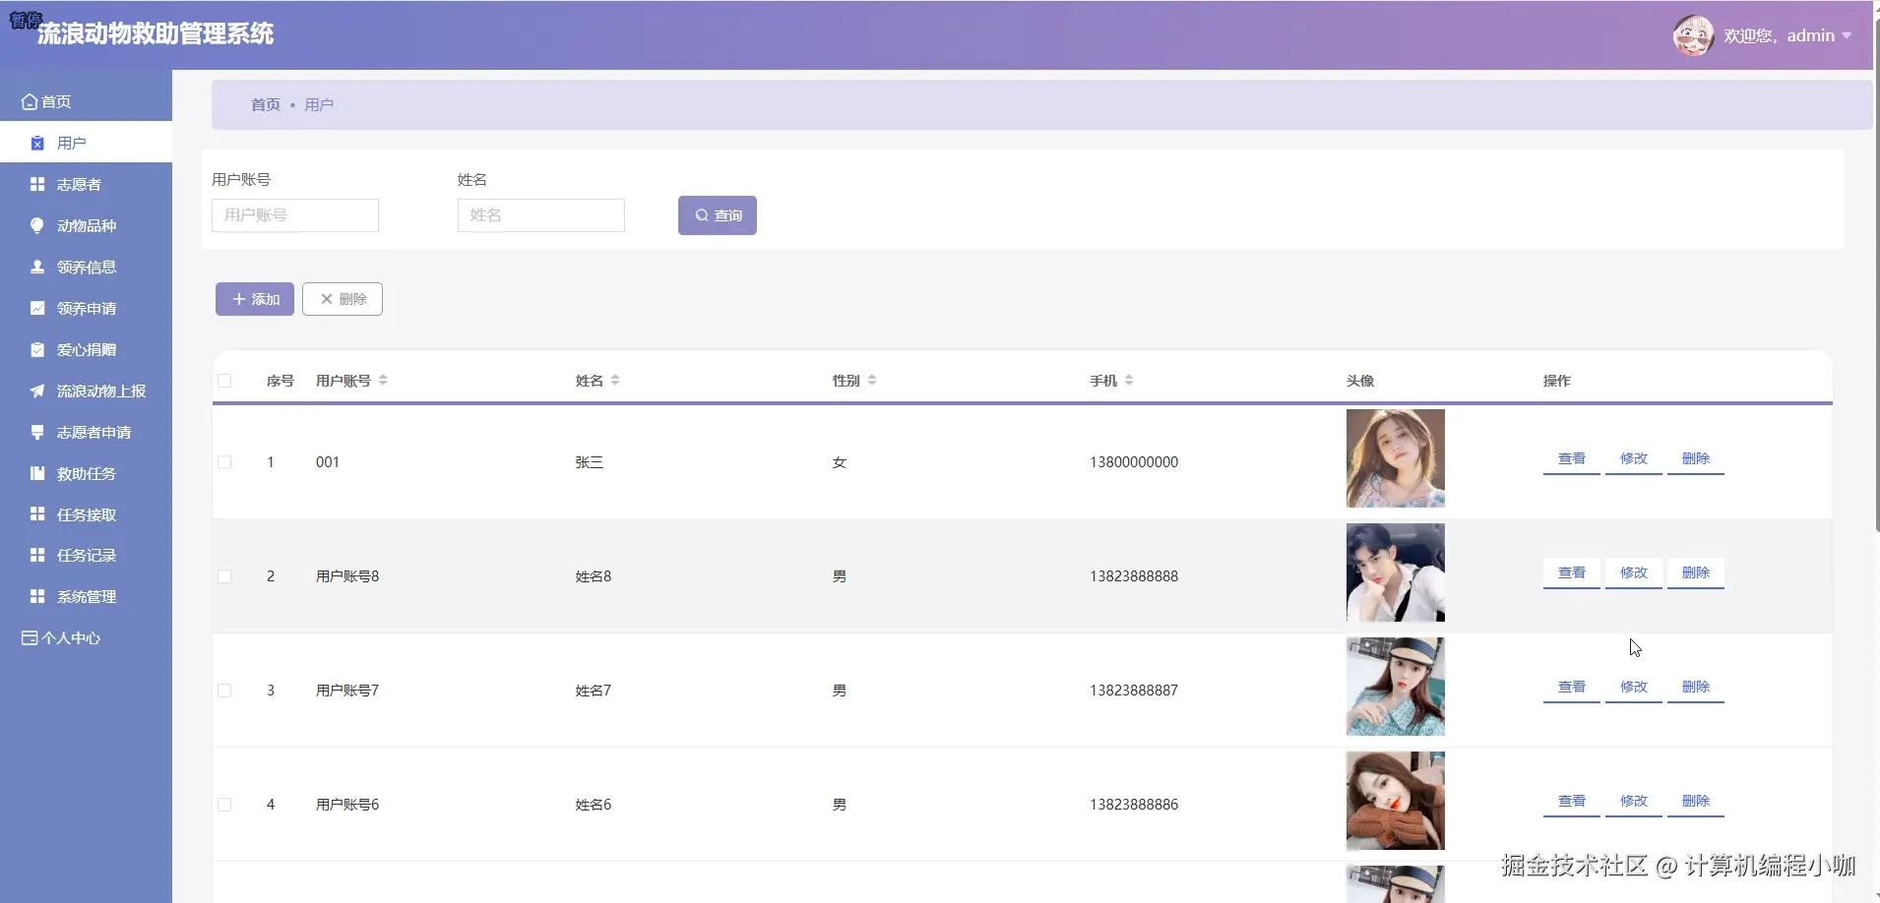
Task: Sort table by 手机 column arrows
Action: tap(1129, 381)
